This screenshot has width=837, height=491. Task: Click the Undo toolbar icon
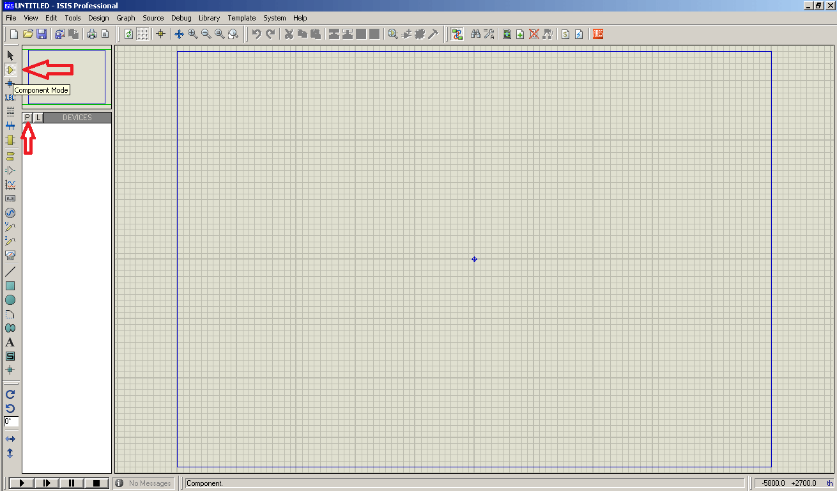257,34
